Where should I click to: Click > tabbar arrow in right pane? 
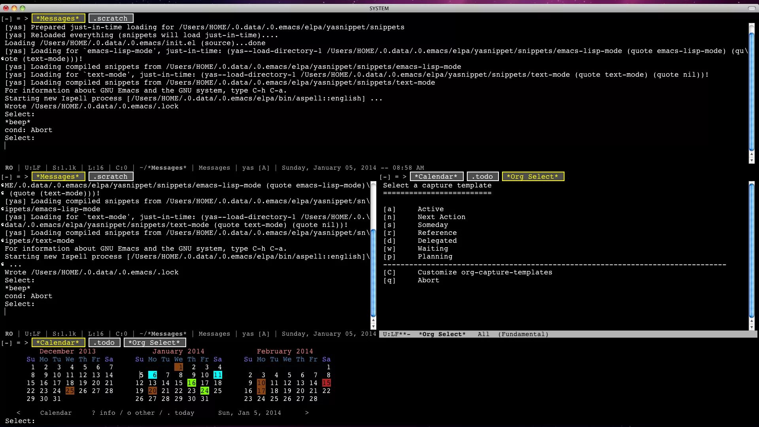[x=404, y=177]
